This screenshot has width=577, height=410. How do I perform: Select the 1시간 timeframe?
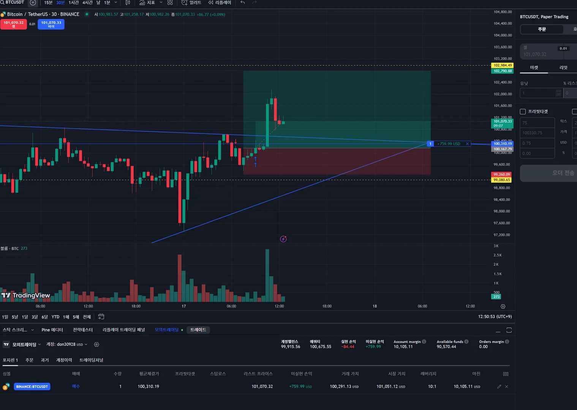point(74,3)
